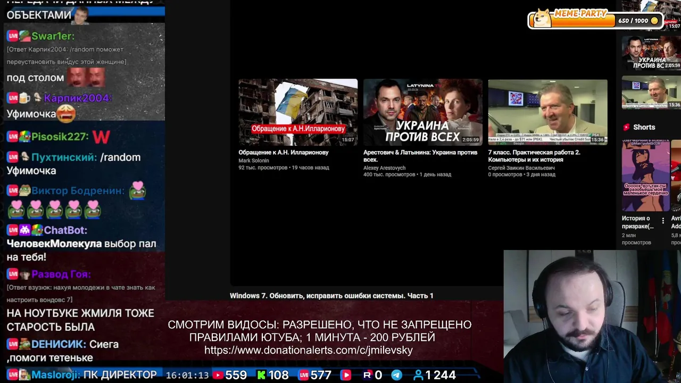681x383 pixels.
Task: Click История о призраке short title
Action: point(638,222)
